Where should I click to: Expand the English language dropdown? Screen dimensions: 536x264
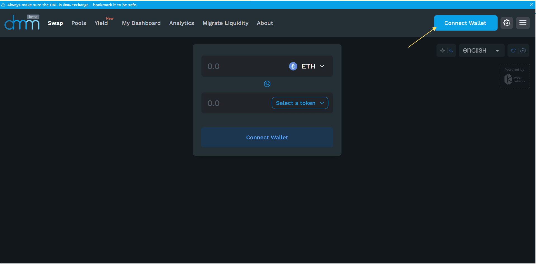pyautogui.click(x=482, y=51)
